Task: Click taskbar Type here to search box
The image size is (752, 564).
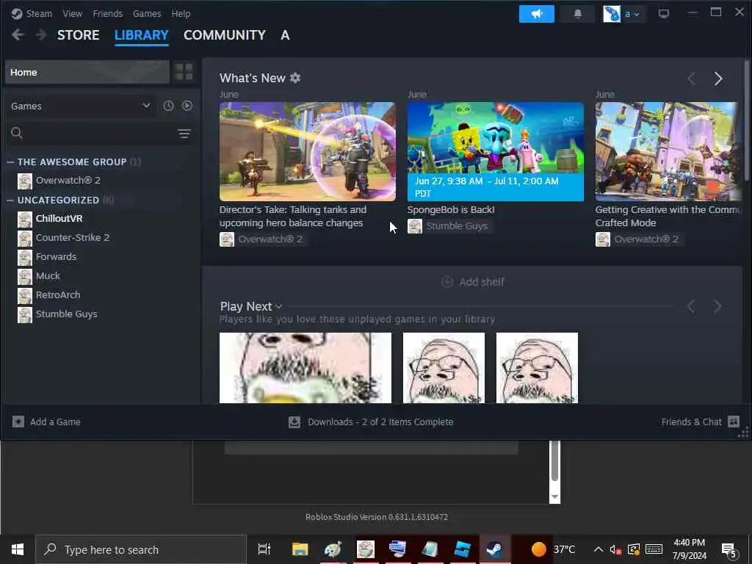Action: tap(141, 549)
